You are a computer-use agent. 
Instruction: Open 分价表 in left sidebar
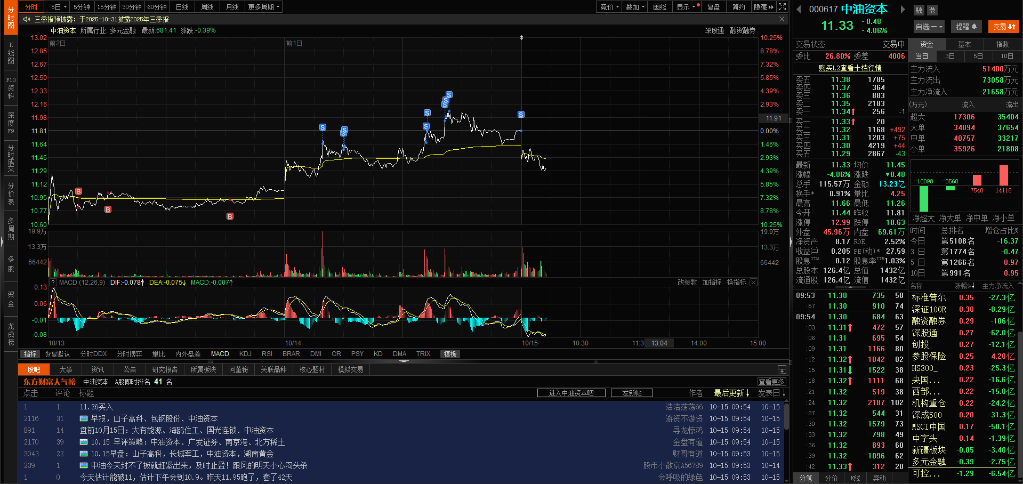[11, 193]
